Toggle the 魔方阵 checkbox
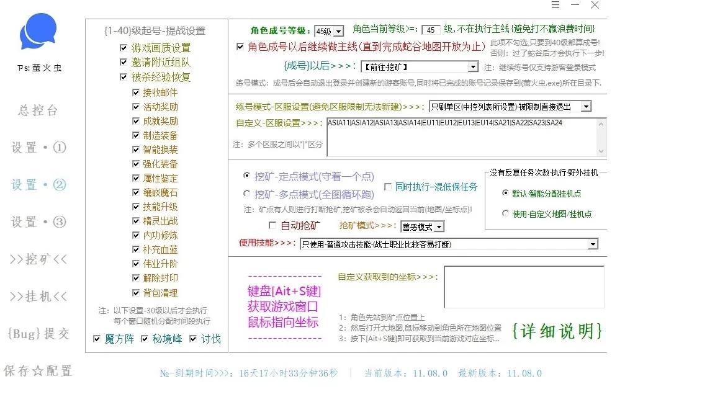This screenshot has height=402, width=715. (97, 339)
